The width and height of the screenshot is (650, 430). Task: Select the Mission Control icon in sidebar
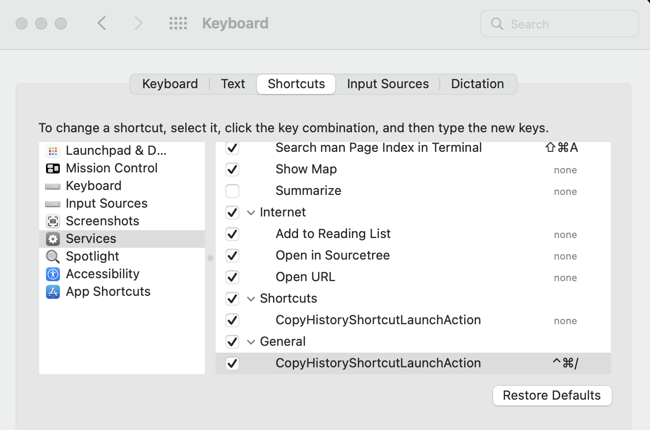pos(54,168)
